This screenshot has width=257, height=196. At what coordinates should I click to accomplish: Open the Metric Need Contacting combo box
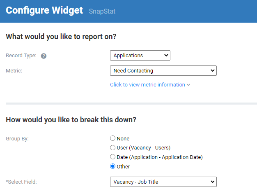coord(163,71)
